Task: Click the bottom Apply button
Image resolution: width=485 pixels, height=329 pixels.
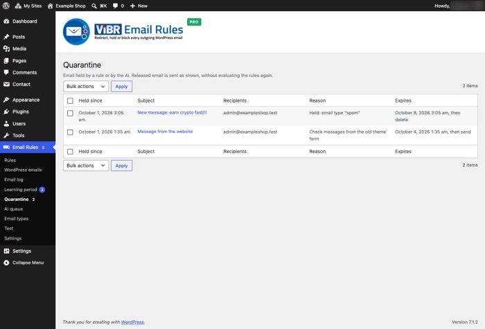Action: pyautogui.click(x=121, y=166)
